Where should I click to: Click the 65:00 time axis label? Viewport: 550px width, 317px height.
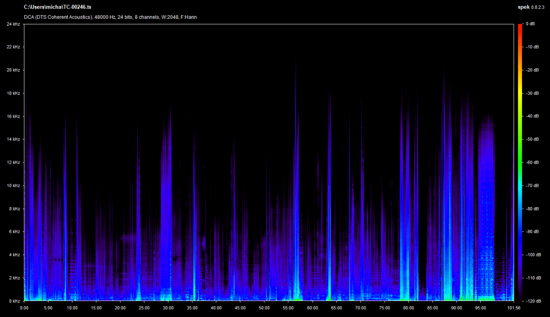336,308
